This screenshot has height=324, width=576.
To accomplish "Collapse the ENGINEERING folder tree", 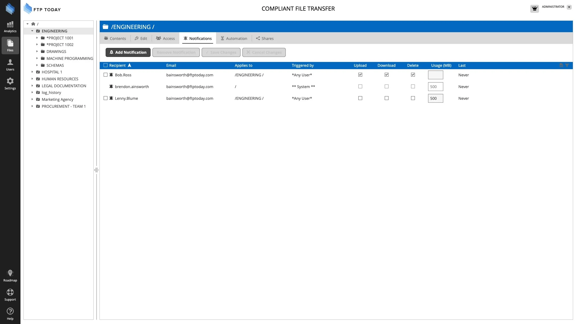I will coord(32,31).
